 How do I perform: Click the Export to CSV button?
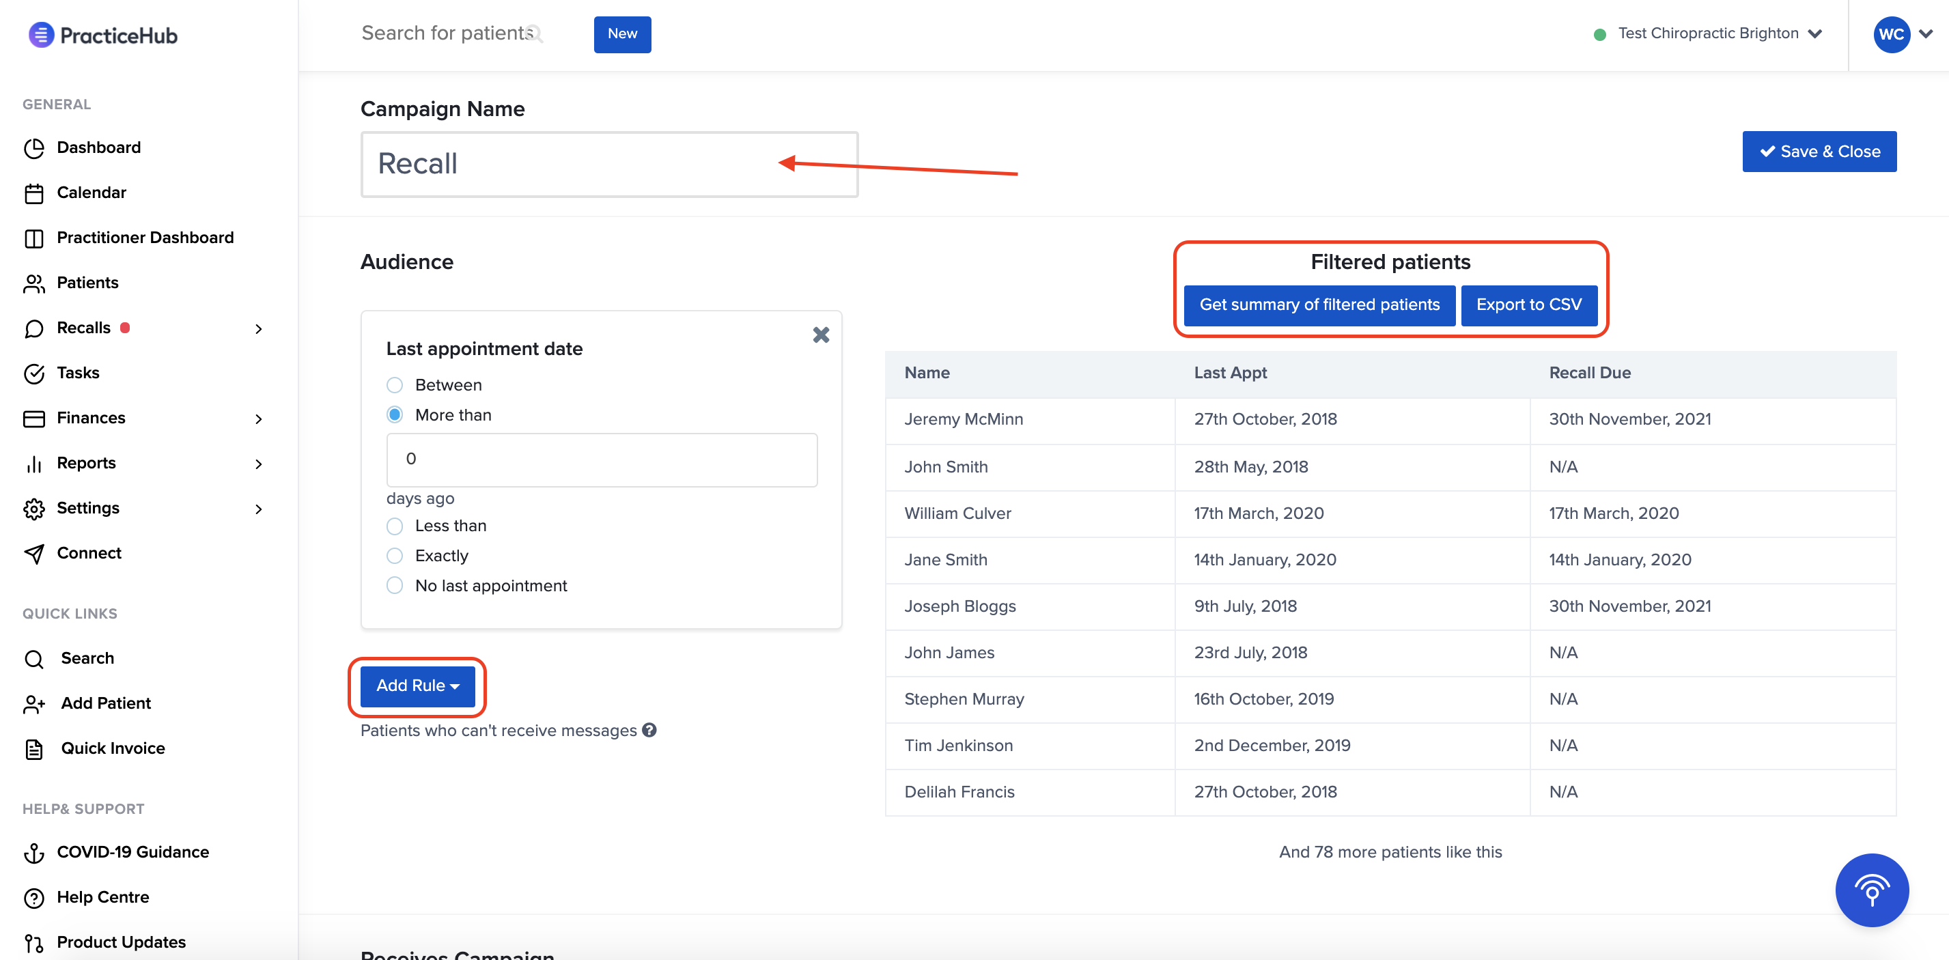coord(1528,305)
